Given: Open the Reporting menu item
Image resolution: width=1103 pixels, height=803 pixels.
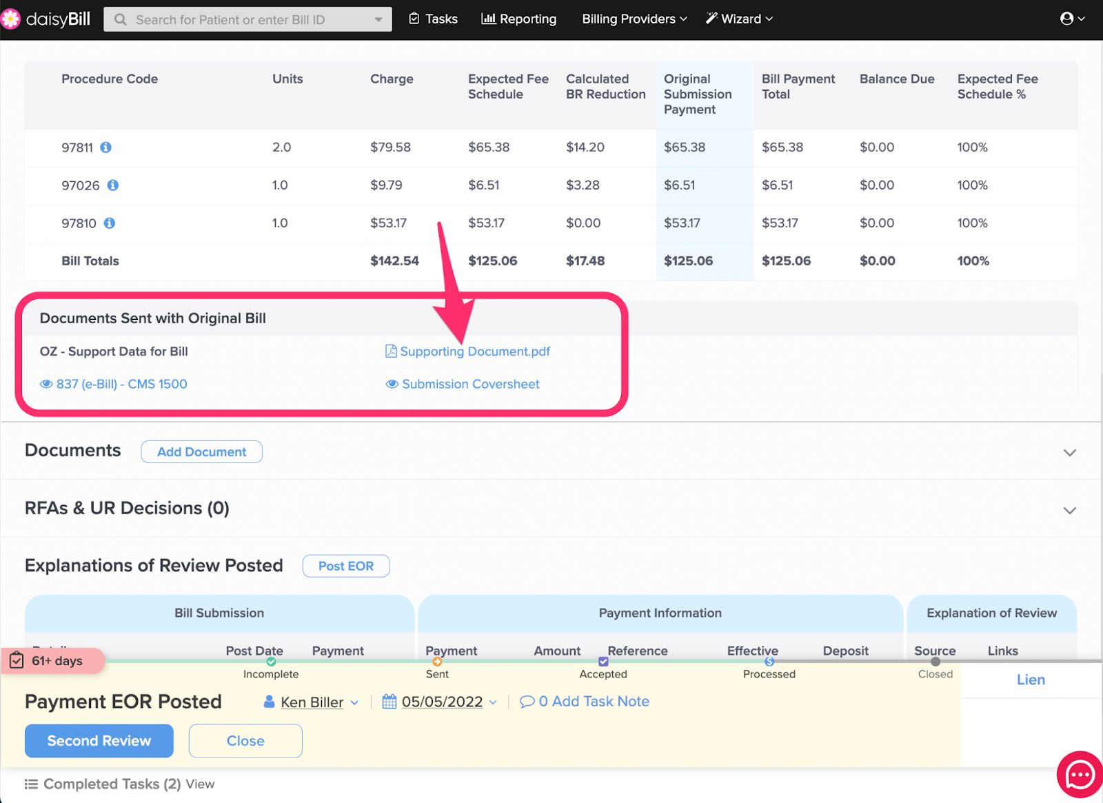Looking at the screenshot, I should pyautogui.click(x=518, y=19).
